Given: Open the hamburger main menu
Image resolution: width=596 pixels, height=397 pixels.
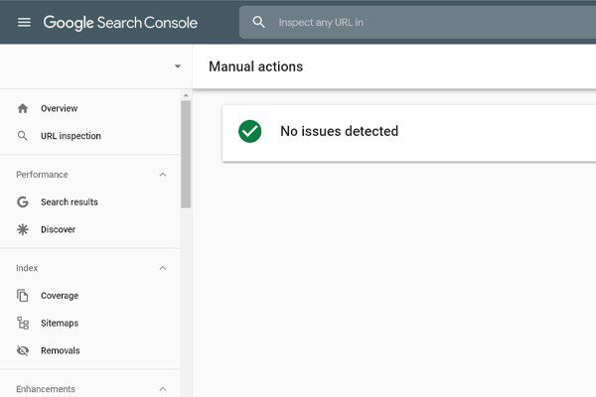Looking at the screenshot, I should click(x=24, y=23).
